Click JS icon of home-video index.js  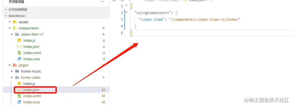pos(19,84)
